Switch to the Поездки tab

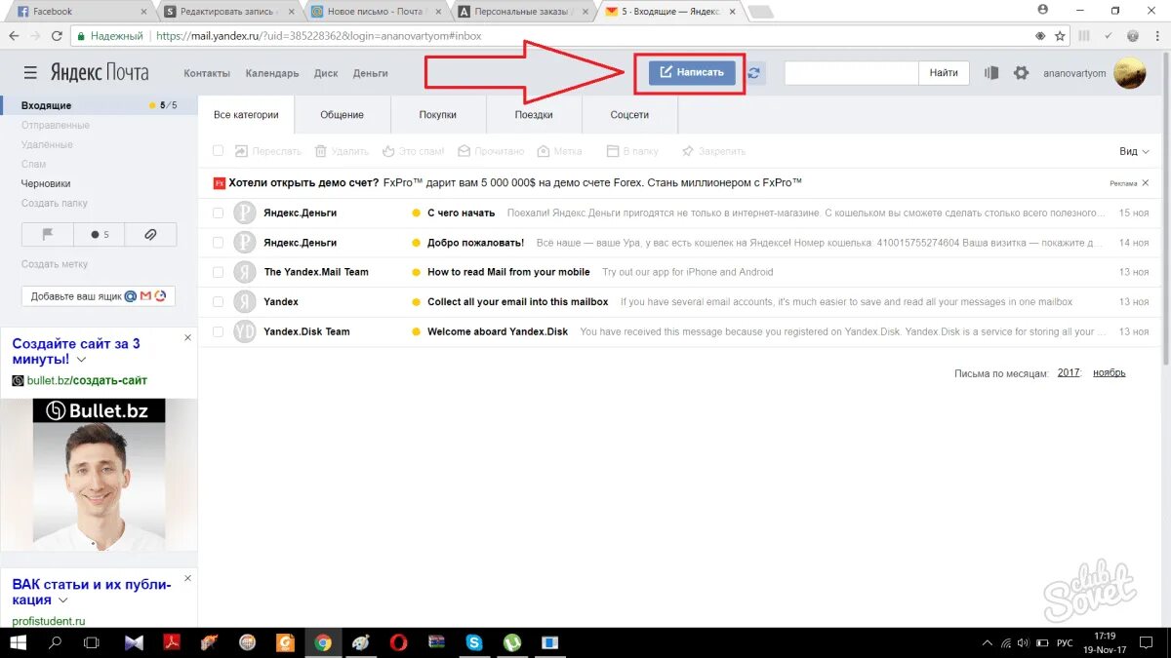tap(534, 115)
